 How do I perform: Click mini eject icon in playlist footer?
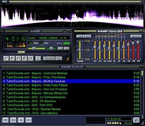(x=120, y=123)
